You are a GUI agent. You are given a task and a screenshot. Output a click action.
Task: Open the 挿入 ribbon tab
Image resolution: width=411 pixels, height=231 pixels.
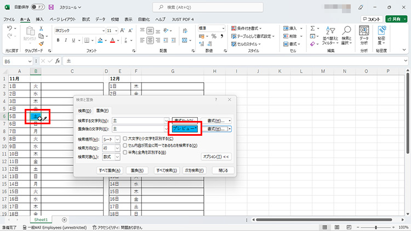click(39, 19)
